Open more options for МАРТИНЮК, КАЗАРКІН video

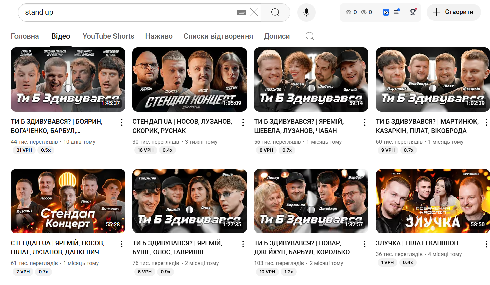point(486,123)
